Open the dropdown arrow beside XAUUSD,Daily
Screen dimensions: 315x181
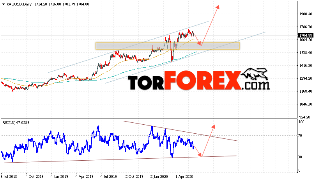(4, 4)
